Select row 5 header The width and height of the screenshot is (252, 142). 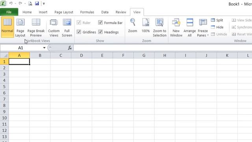(x=4, y=87)
